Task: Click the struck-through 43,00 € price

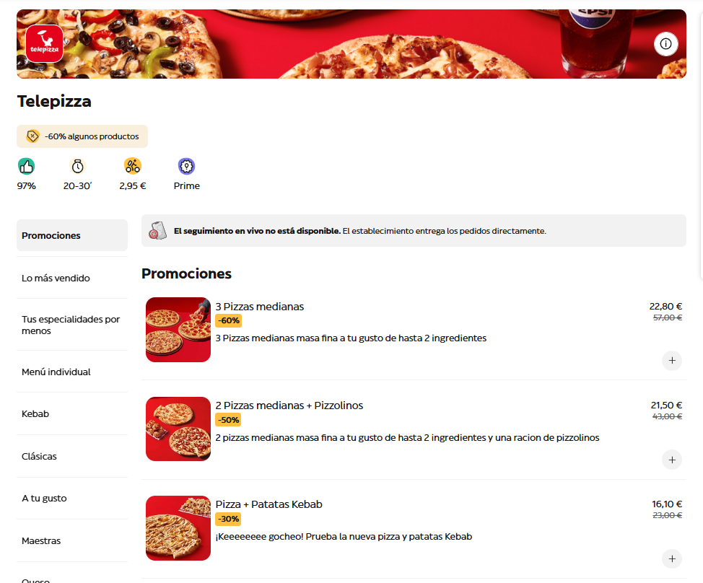Action: 667,417
